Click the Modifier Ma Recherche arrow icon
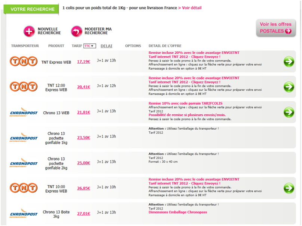This screenshot has width=302, height=226. (x=76, y=31)
